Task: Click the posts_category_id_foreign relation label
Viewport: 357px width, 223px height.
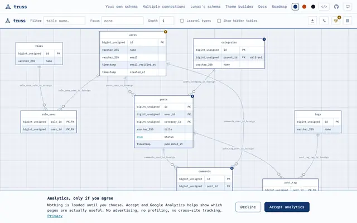Action: 199,82
